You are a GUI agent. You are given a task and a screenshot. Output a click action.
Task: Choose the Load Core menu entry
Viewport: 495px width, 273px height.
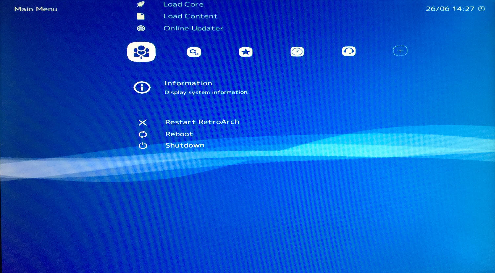click(x=183, y=4)
